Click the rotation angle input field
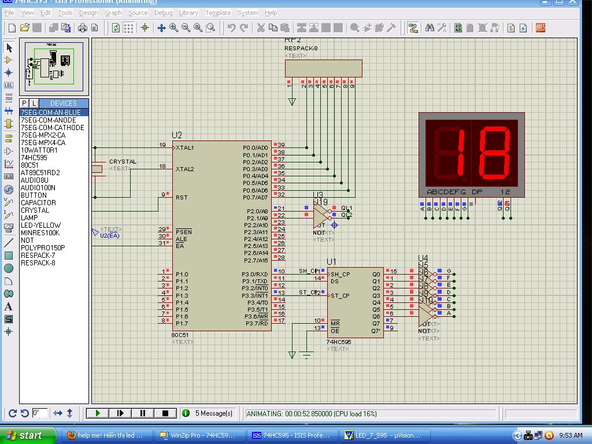The width and height of the screenshot is (592, 444). [x=39, y=413]
